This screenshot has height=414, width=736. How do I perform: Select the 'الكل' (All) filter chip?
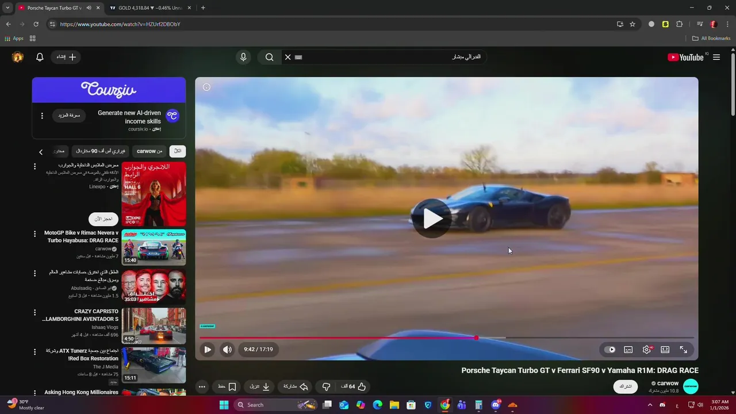[x=178, y=151]
